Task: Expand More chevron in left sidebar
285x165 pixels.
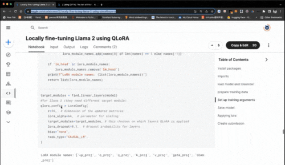Action: coord(8,122)
